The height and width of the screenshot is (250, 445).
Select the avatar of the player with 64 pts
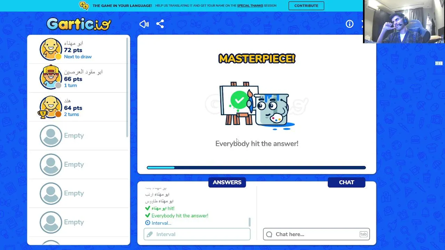(x=51, y=107)
